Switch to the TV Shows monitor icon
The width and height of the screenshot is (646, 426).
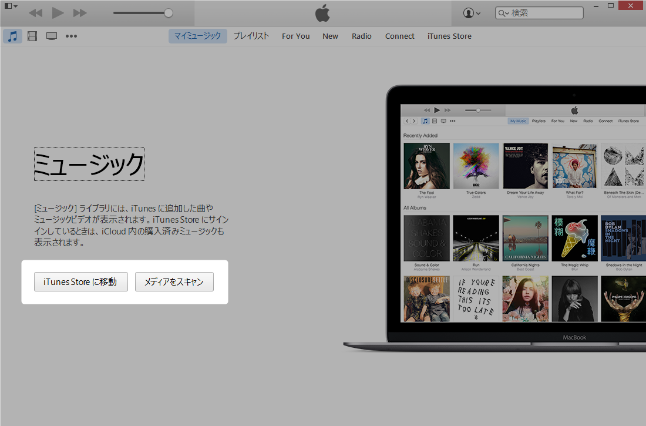[52, 36]
